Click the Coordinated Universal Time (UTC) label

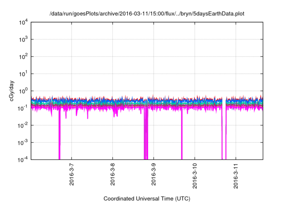(x=147, y=198)
